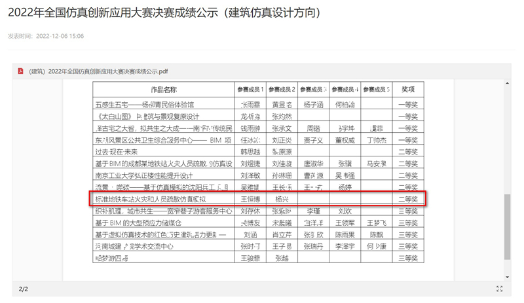Click the 作品名称 column header
Image resolution: width=524 pixels, height=303 pixels.
[163, 89]
